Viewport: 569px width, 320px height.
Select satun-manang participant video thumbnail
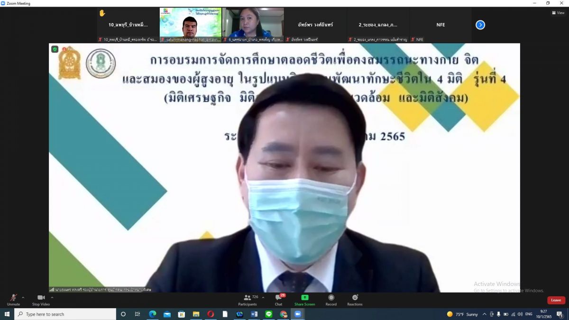pyautogui.click(x=190, y=25)
